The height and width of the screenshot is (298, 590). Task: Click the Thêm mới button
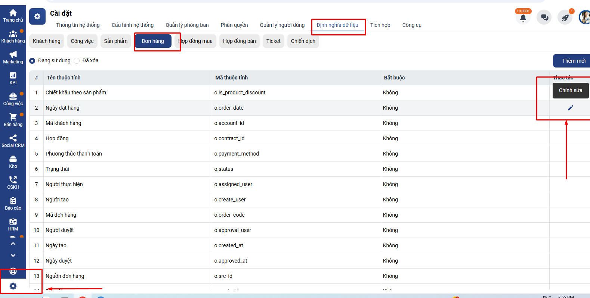point(573,61)
